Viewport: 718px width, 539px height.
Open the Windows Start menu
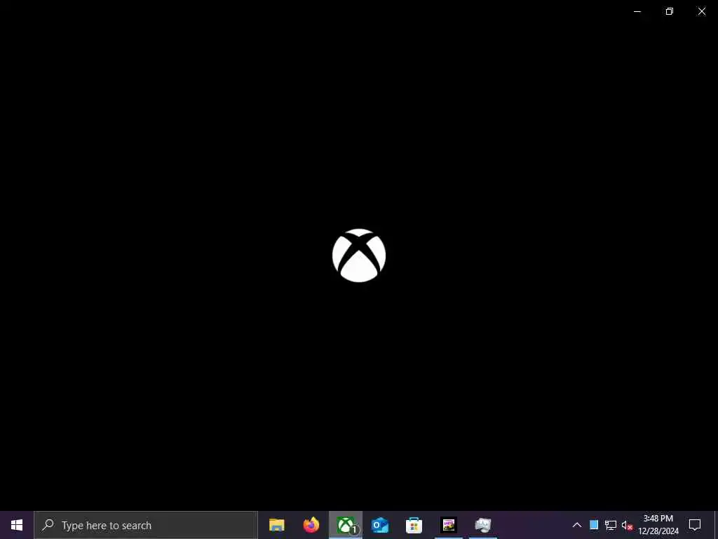point(17,525)
